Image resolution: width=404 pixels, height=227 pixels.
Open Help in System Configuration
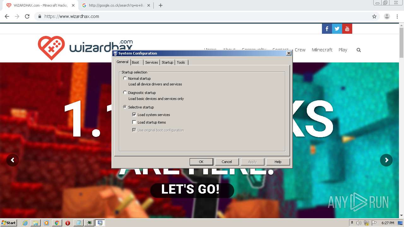278,162
